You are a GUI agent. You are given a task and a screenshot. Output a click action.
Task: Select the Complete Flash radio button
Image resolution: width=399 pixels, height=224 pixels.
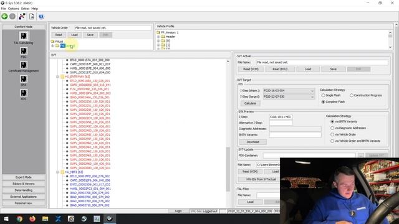point(323,101)
